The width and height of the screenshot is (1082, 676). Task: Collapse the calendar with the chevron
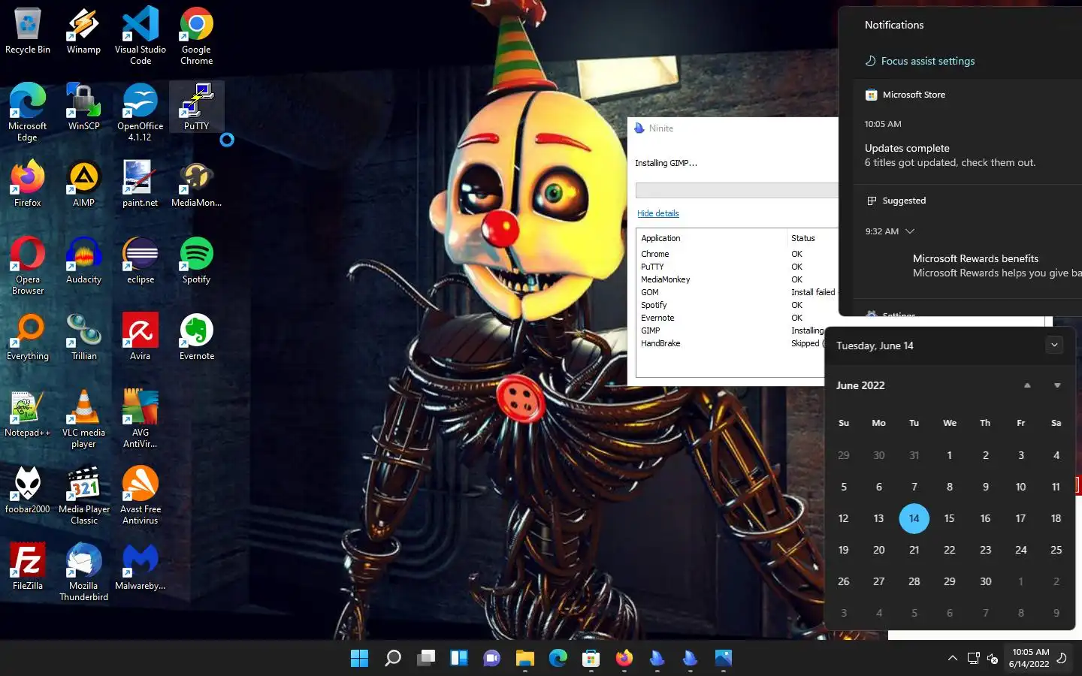pyautogui.click(x=1054, y=346)
